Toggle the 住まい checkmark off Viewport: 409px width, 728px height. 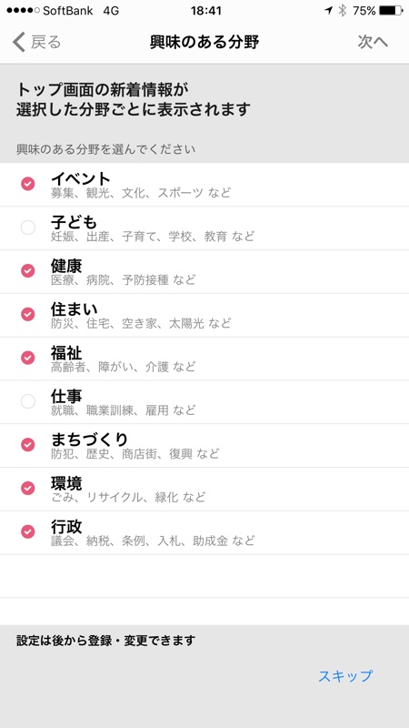click(x=28, y=314)
